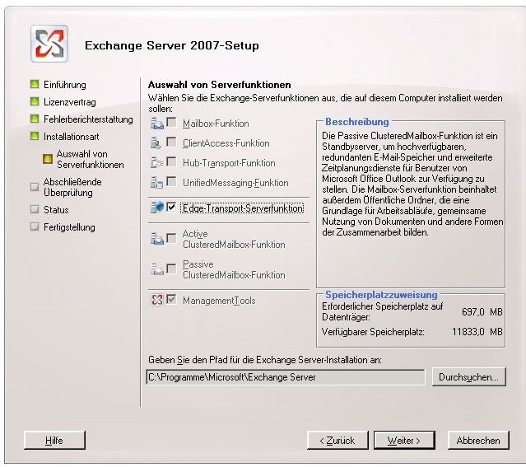This screenshot has width=526, height=467.
Task: Open the Hilfe help button
Action: point(54,440)
